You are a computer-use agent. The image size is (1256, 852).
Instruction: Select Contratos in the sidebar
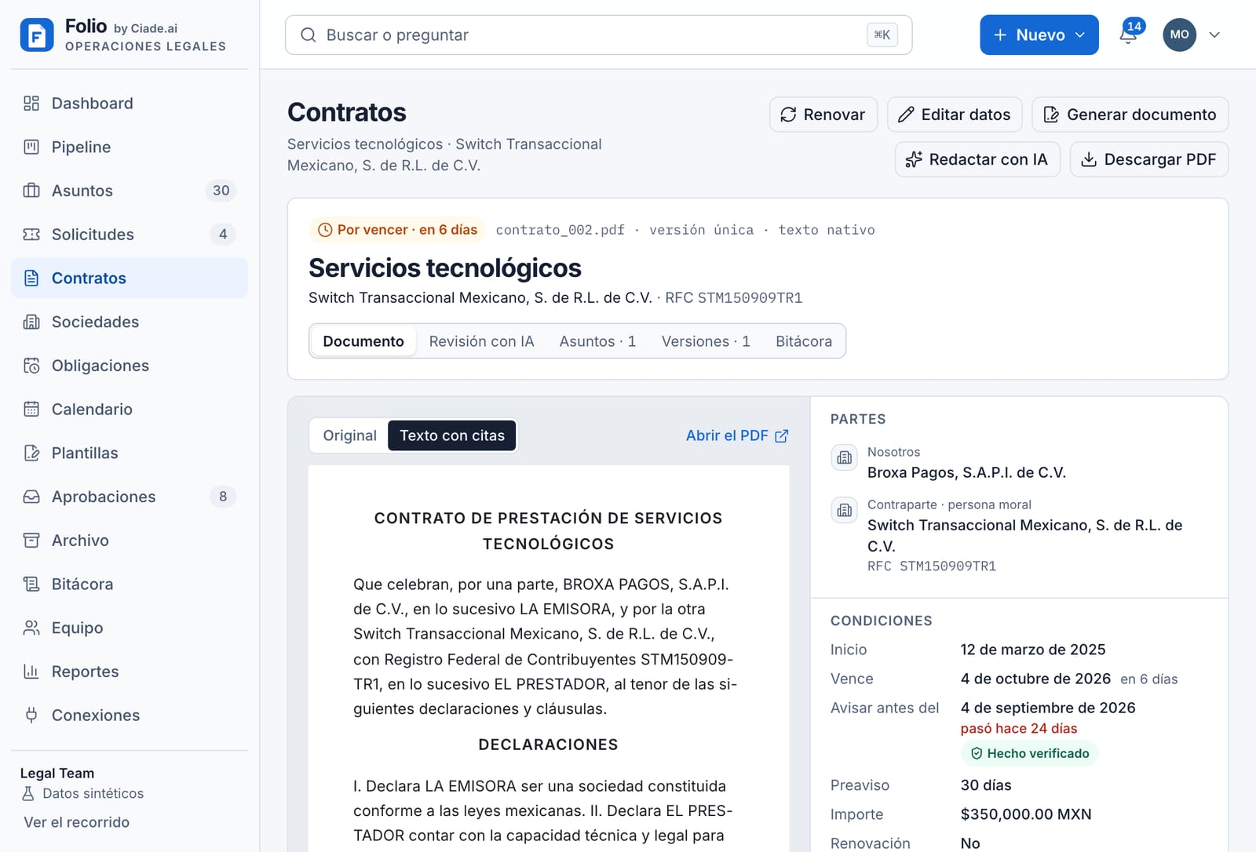(130, 278)
